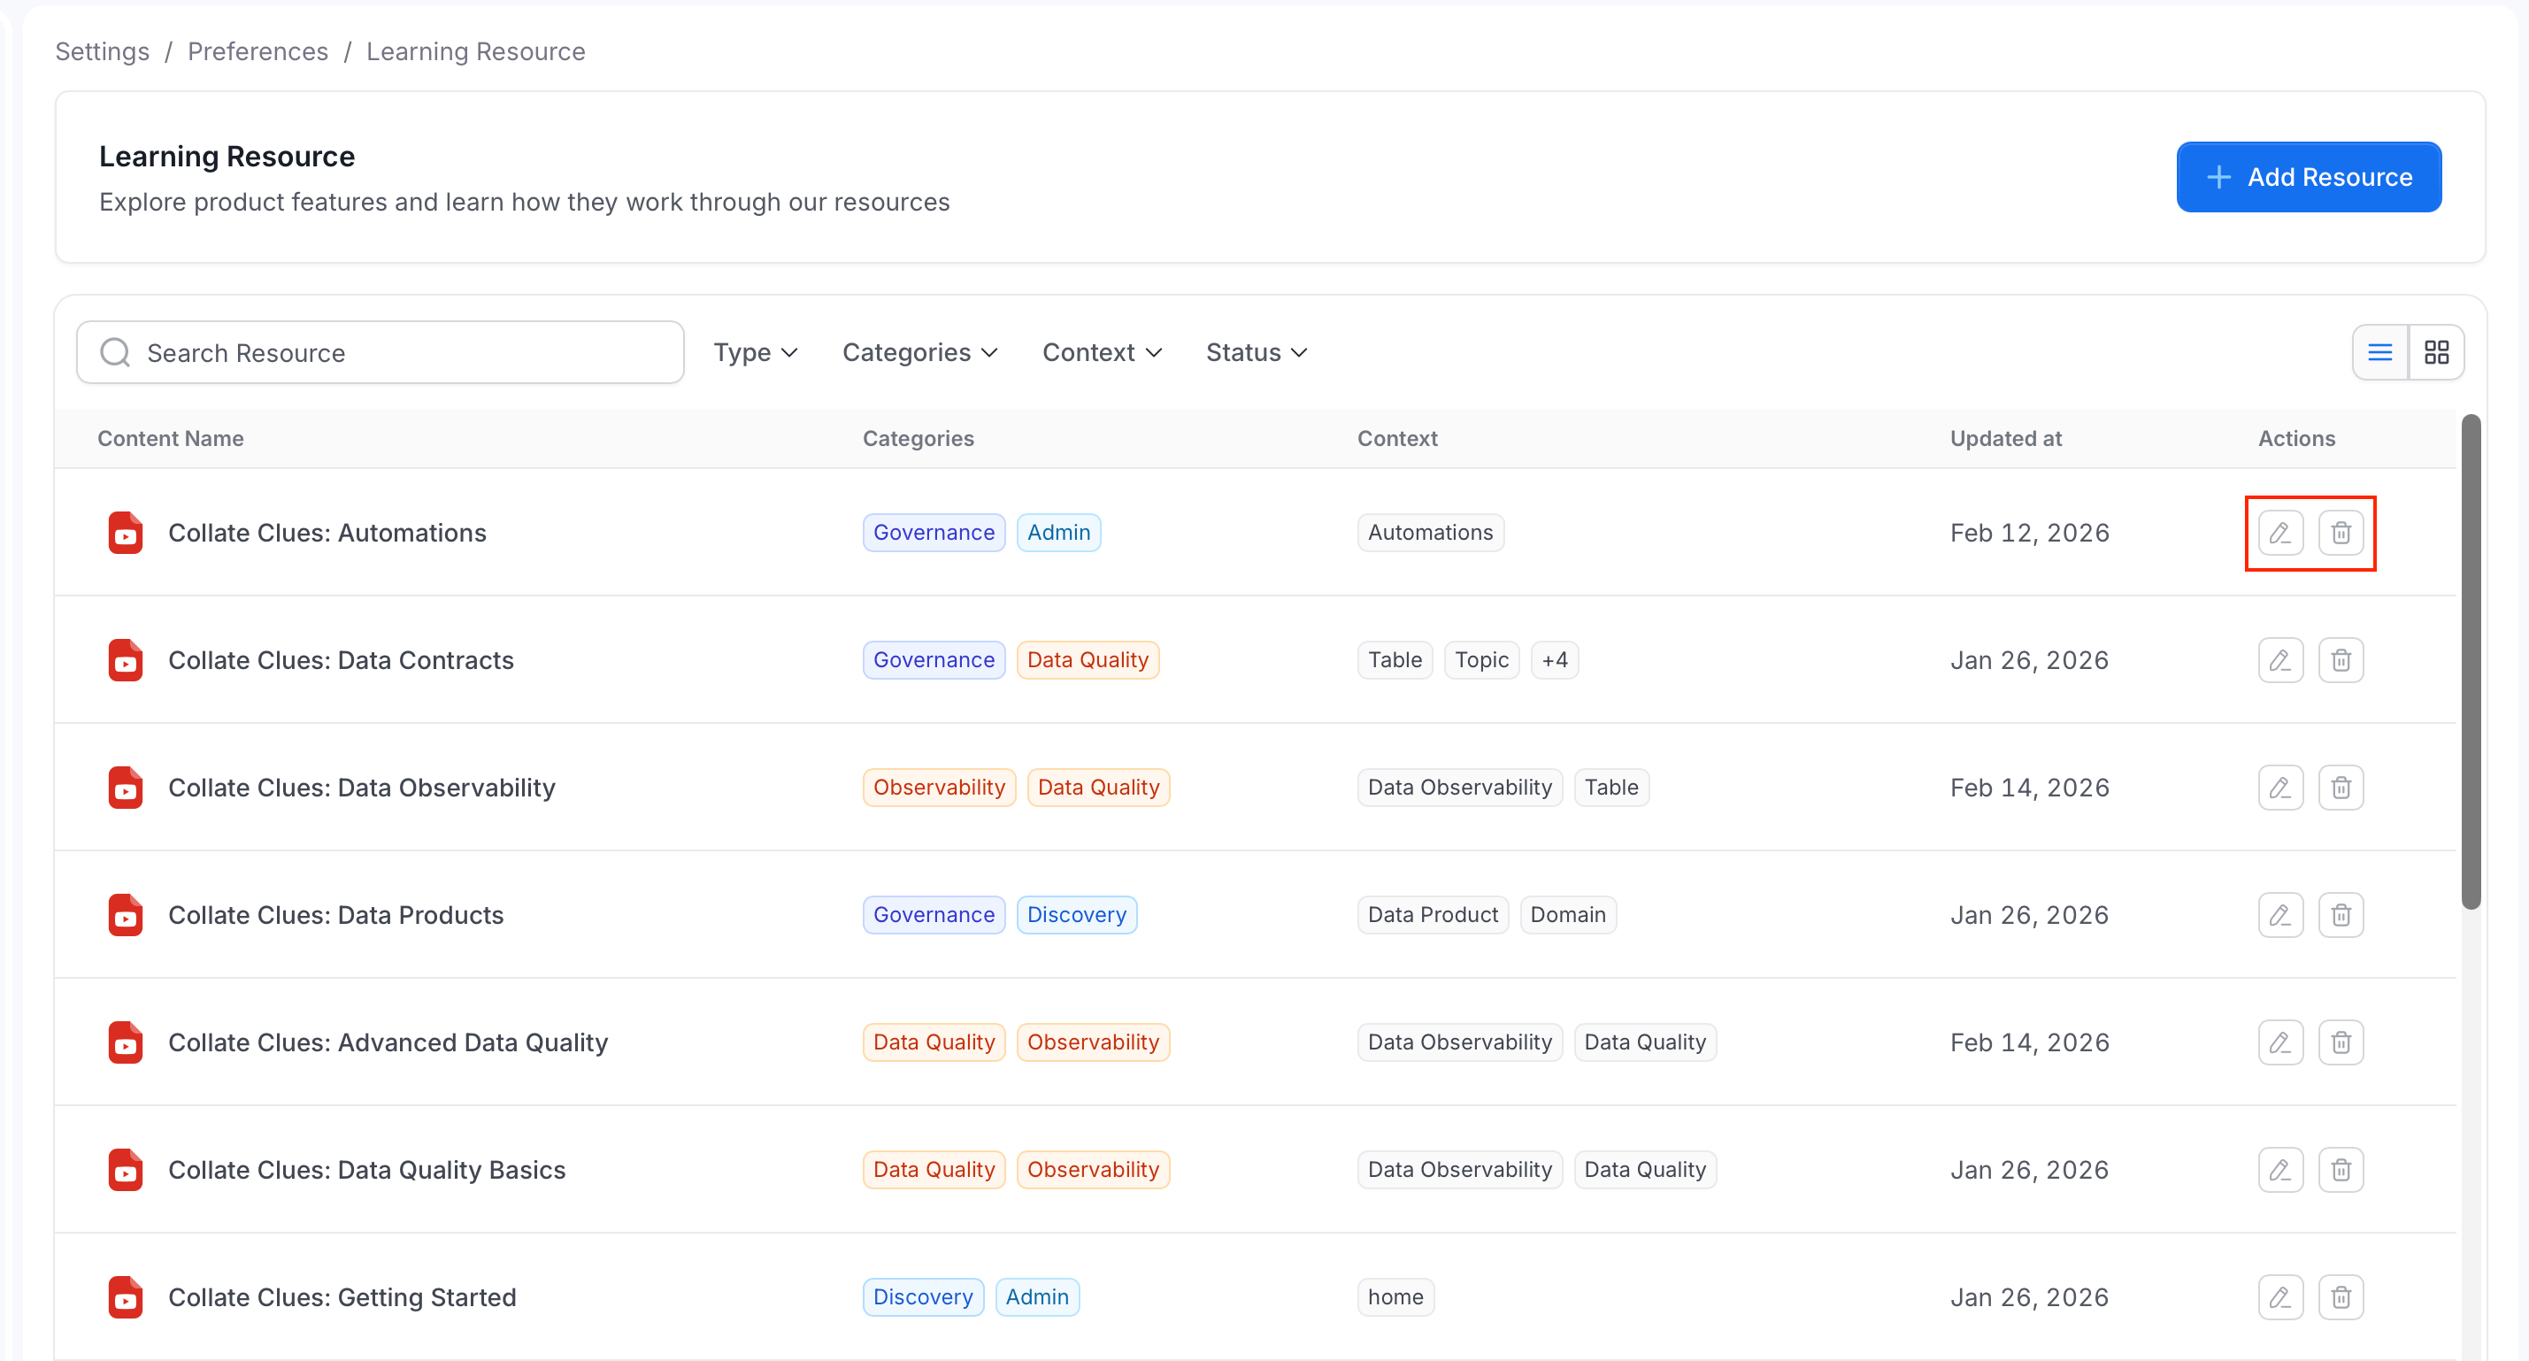Edit the Collate Clues: Data Observability resource
Screen dimensions: 2529x1361
[x=2279, y=788]
